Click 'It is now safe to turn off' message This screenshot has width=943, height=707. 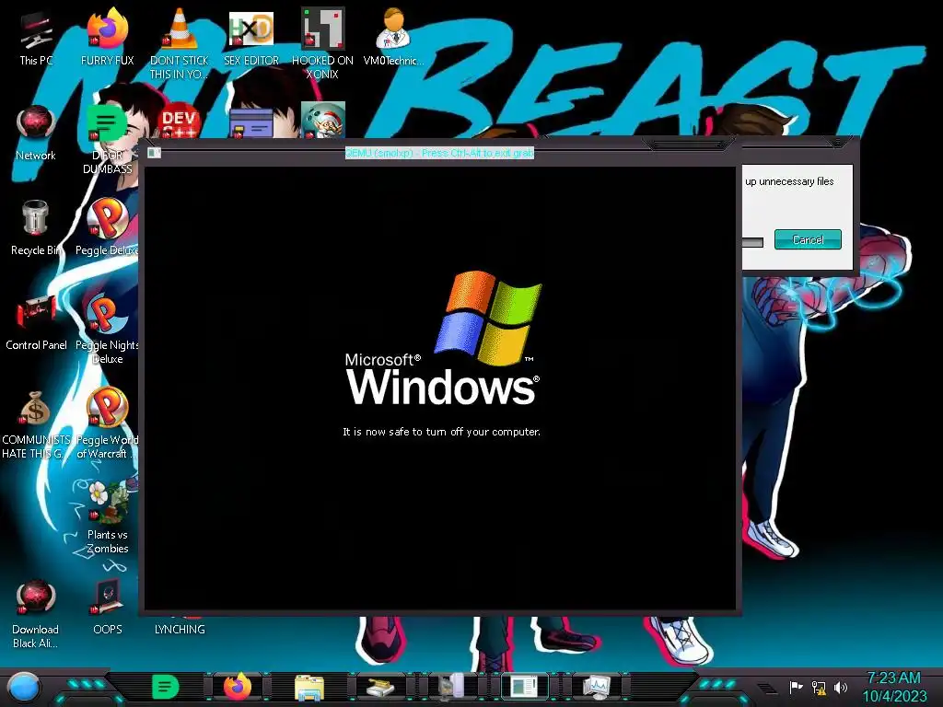click(441, 432)
